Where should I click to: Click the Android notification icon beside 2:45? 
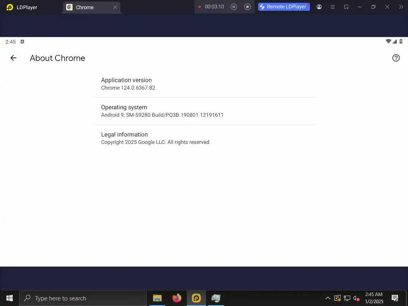click(22, 41)
